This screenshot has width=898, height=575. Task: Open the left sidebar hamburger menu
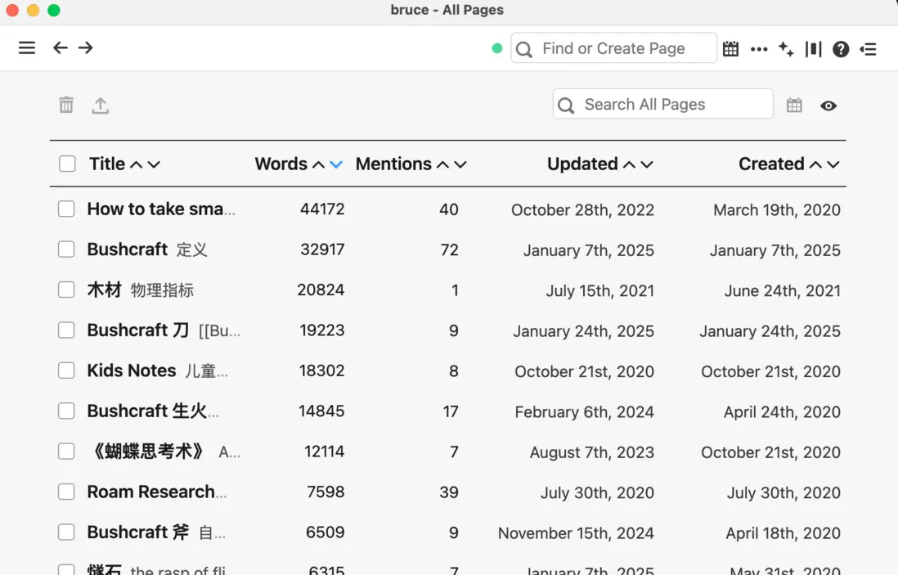(27, 48)
